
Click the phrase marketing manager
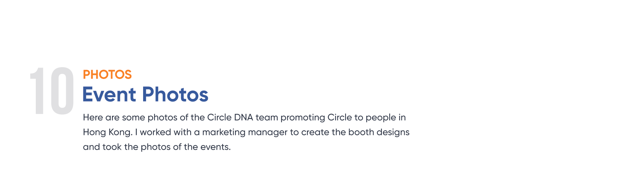(245, 133)
